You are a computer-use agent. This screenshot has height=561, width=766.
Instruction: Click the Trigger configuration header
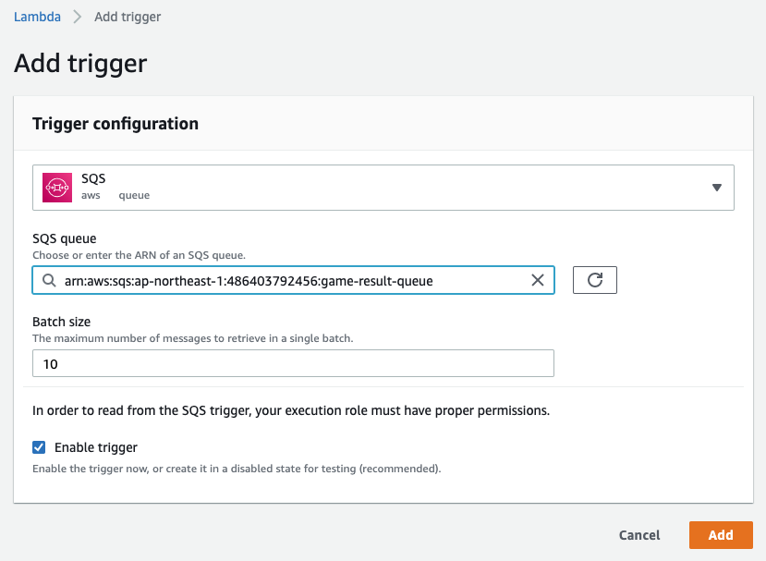pyautogui.click(x=116, y=124)
